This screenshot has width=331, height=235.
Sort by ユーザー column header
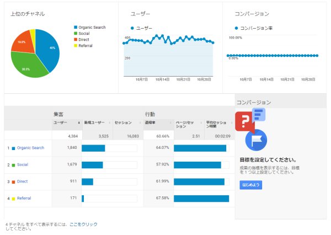(x=67, y=125)
